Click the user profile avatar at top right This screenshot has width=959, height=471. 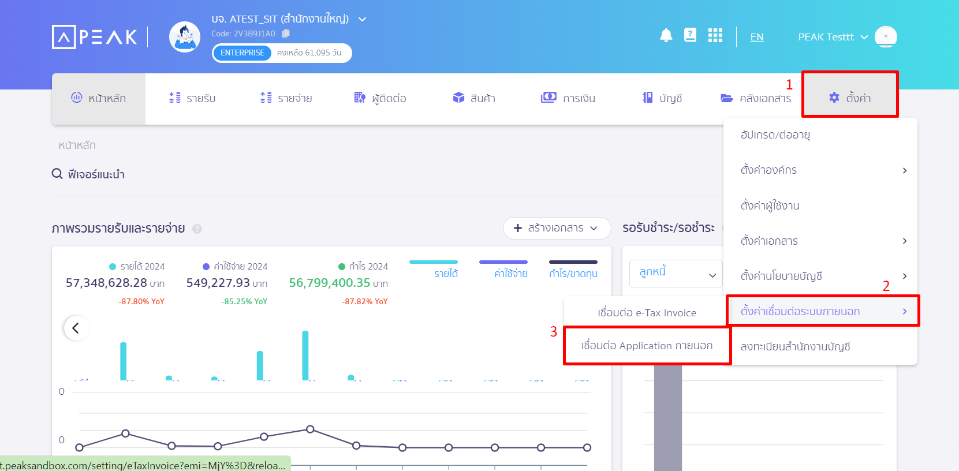(x=886, y=37)
